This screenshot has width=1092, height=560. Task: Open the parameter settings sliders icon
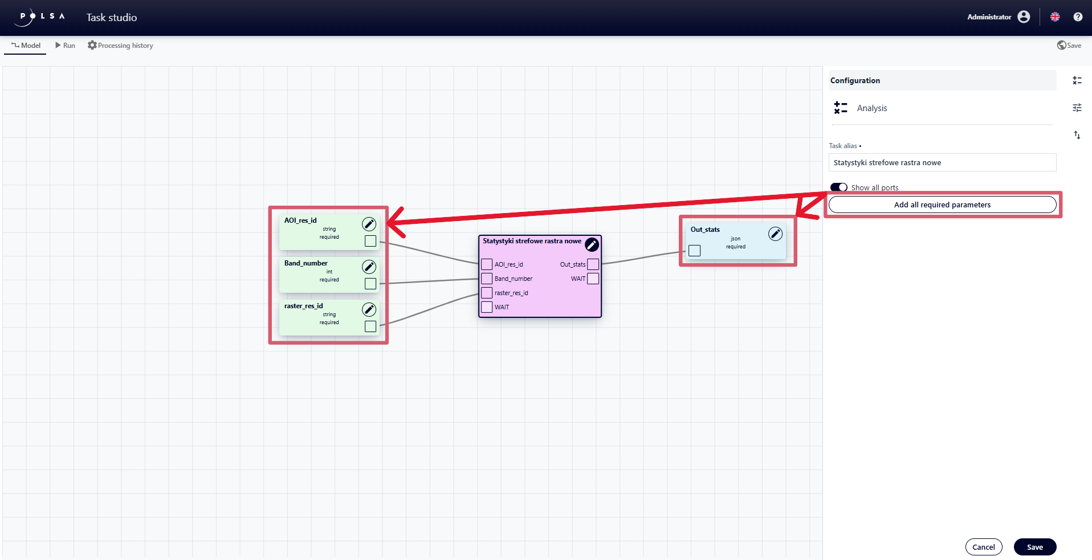click(1077, 108)
